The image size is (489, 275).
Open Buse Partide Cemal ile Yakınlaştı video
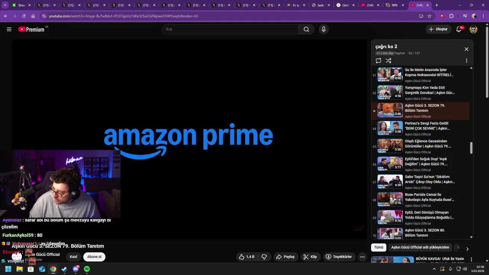[420, 200]
